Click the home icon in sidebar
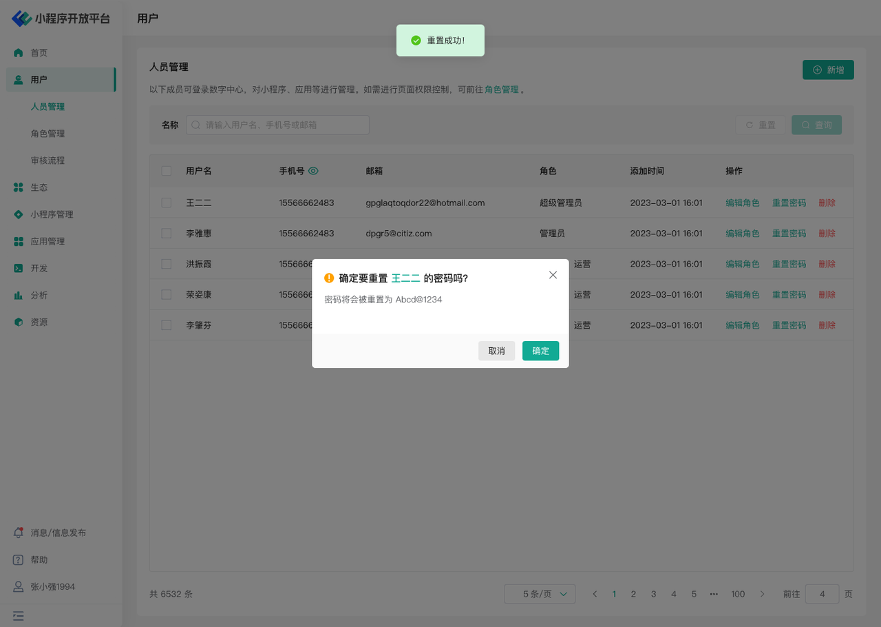Screen dimensions: 881x627 [x=19, y=53]
